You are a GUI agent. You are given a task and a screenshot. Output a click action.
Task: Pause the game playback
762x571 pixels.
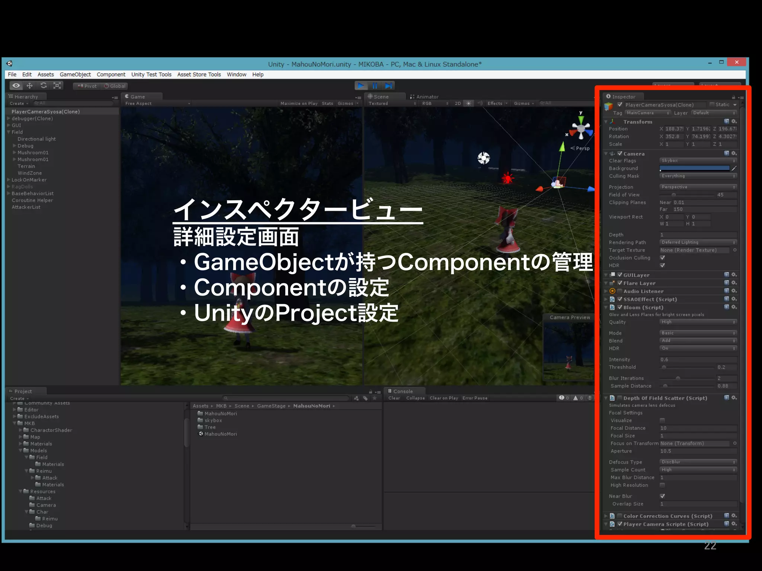click(x=375, y=86)
